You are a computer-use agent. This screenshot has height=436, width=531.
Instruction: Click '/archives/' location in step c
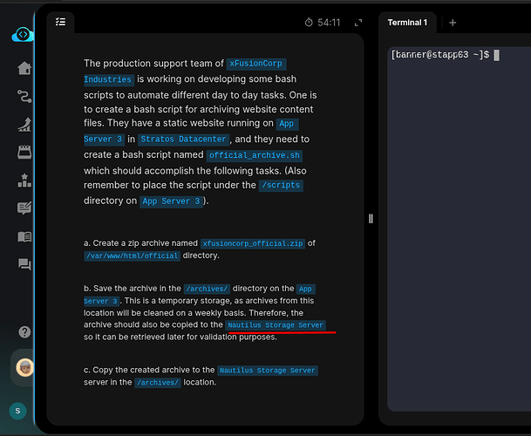coord(158,383)
